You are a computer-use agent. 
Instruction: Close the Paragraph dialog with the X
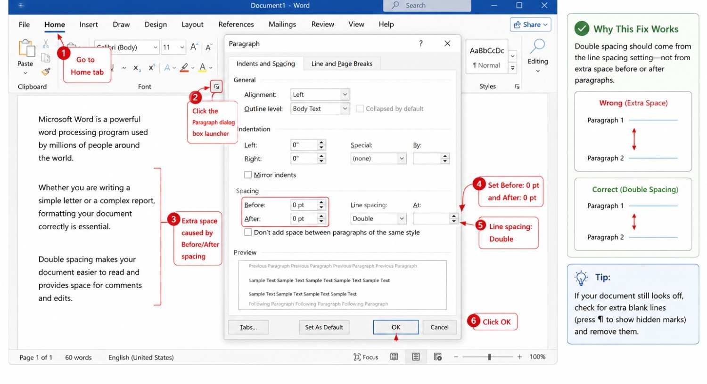pos(447,43)
